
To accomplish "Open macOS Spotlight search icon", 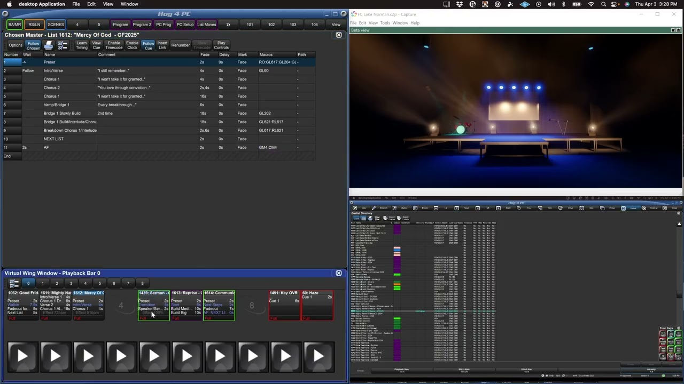I will [x=603, y=4].
